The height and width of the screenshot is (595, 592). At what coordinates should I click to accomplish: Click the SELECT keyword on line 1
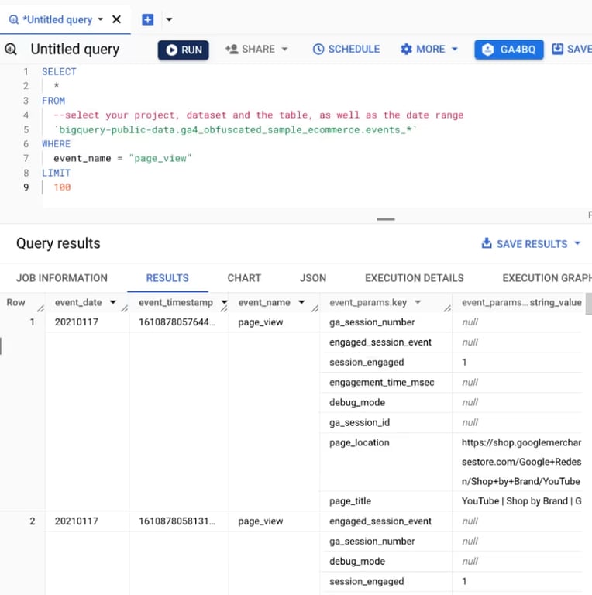tap(59, 72)
